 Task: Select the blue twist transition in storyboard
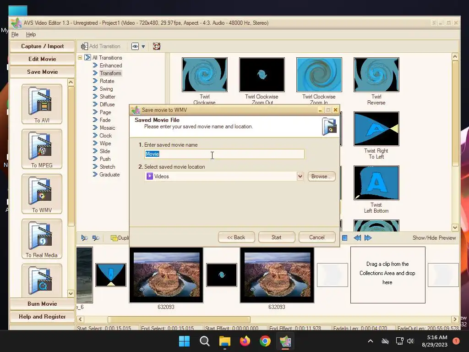111,275
